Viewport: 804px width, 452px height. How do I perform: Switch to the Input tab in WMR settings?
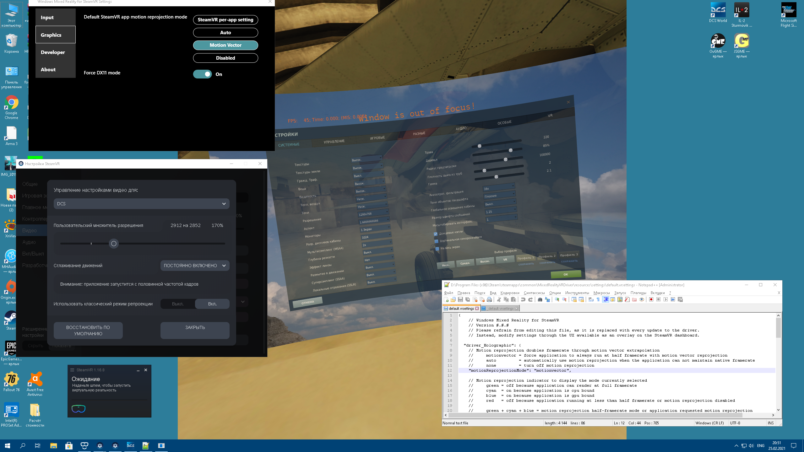[56, 17]
